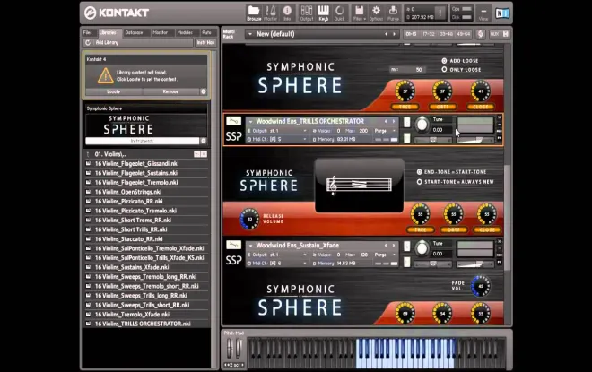The width and height of the screenshot is (592, 372).
Task: Open the Symphonic Sphere library gear icon
Action: click(204, 141)
